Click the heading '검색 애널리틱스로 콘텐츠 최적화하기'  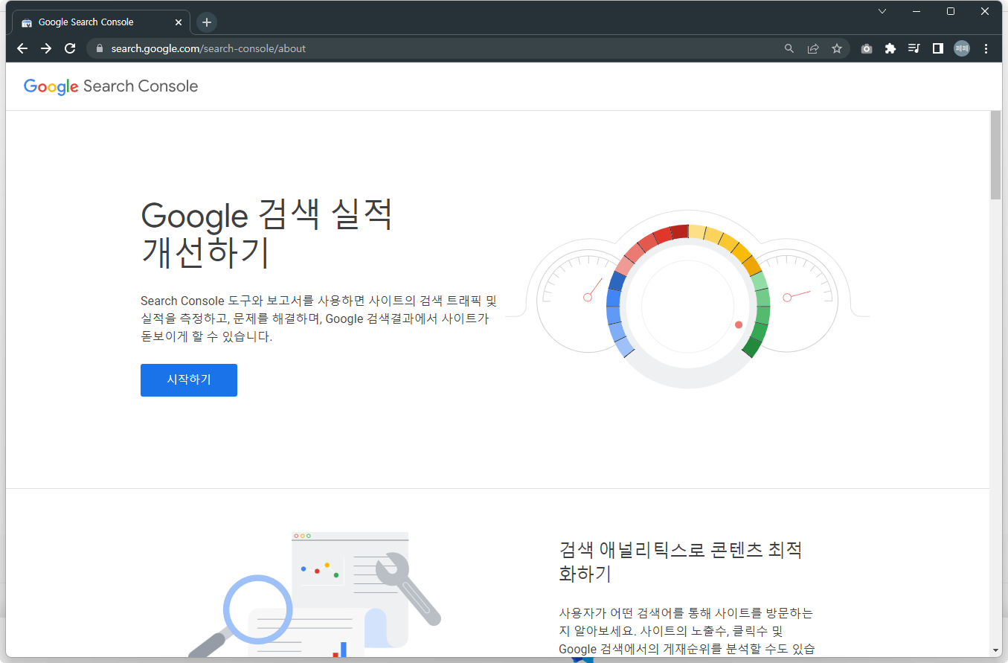681,562
